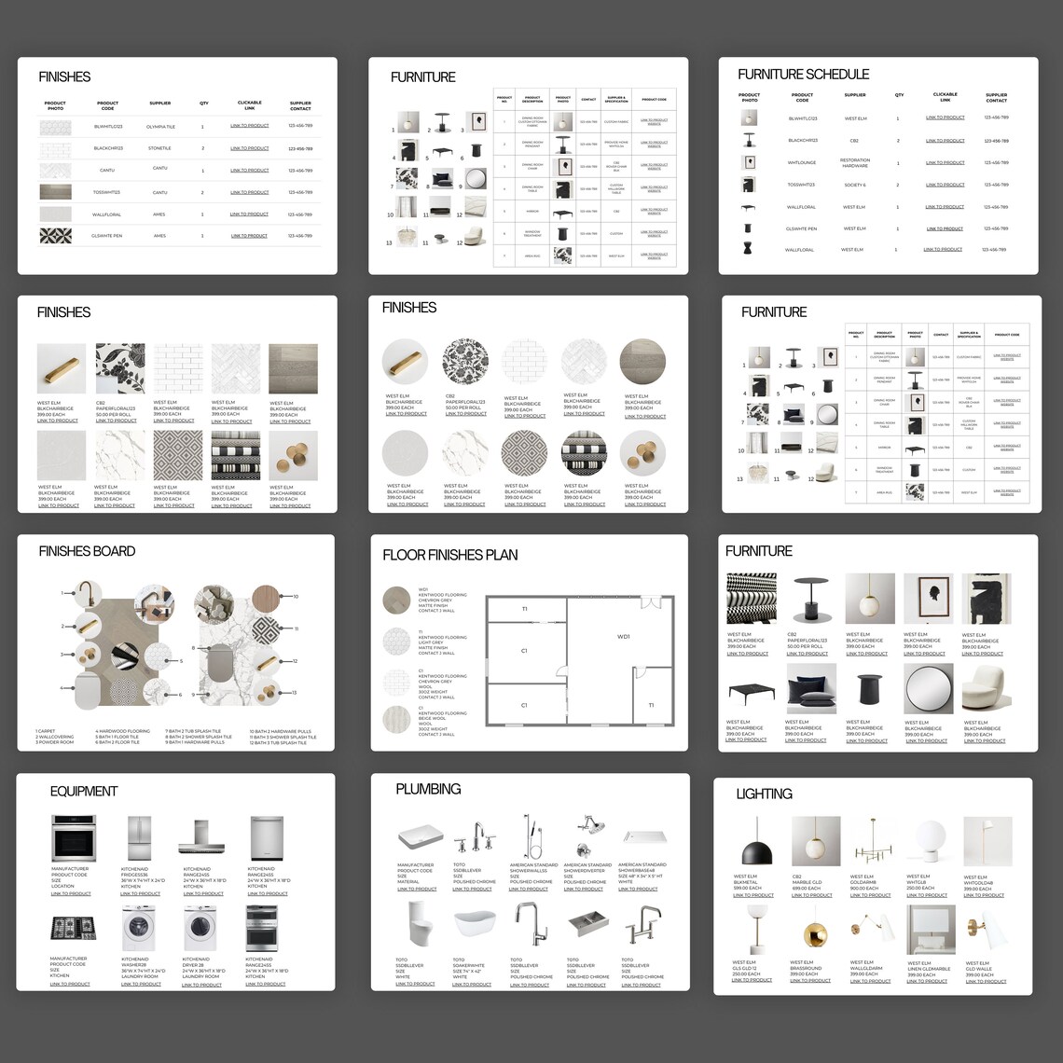
Task: Select the TOSSWHT123 wood finish swatch
Action: tap(58, 192)
